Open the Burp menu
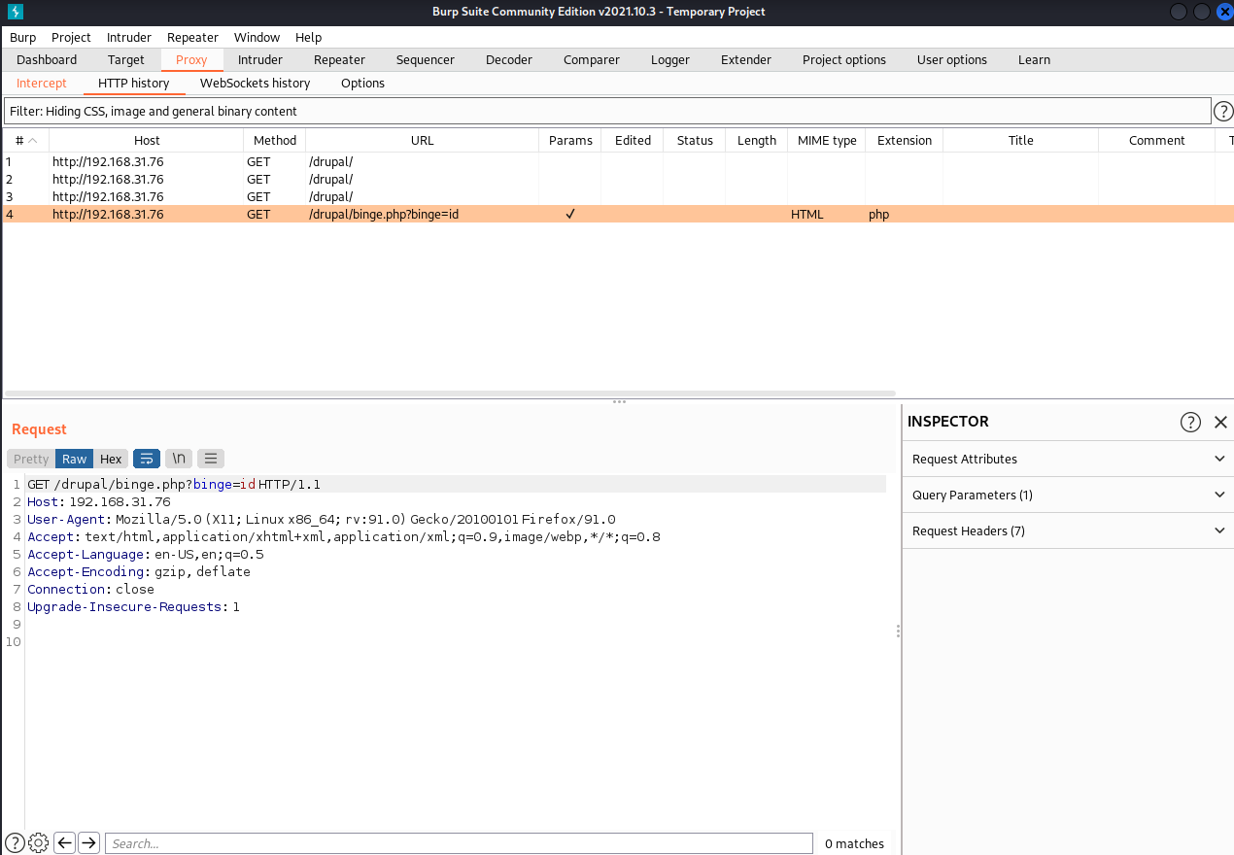The height and width of the screenshot is (855, 1234). click(x=23, y=37)
